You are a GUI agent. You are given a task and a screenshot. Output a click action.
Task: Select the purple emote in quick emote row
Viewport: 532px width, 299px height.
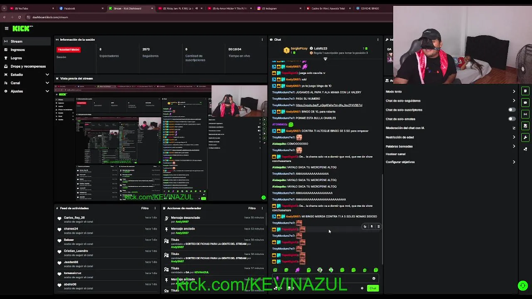298,270
